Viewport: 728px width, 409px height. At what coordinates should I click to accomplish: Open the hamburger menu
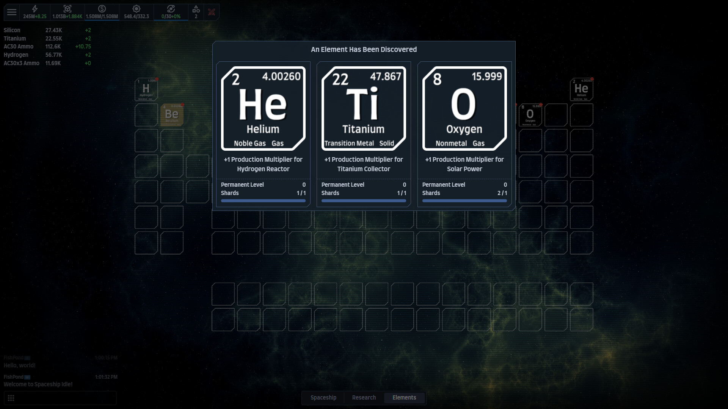11,12
